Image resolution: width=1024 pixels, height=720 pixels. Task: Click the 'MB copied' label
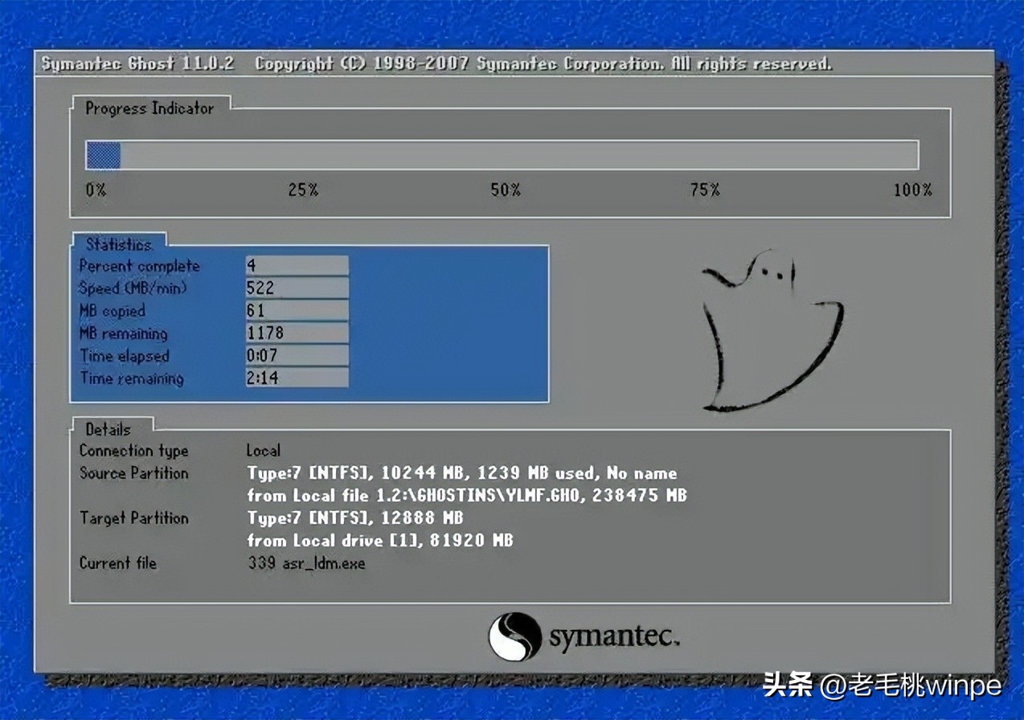pos(112,311)
